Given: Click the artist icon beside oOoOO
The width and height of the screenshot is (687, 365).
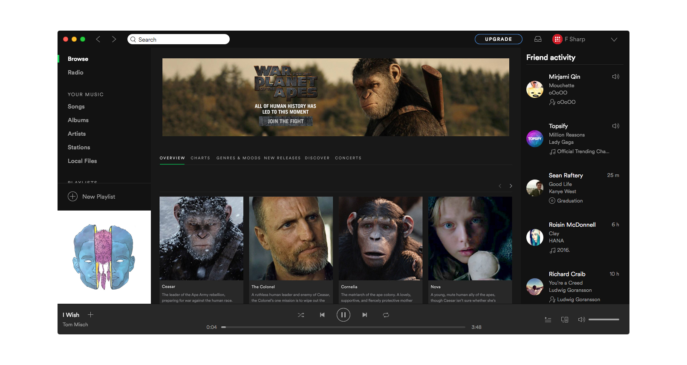Looking at the screenshot, I should tap(552, 102).
